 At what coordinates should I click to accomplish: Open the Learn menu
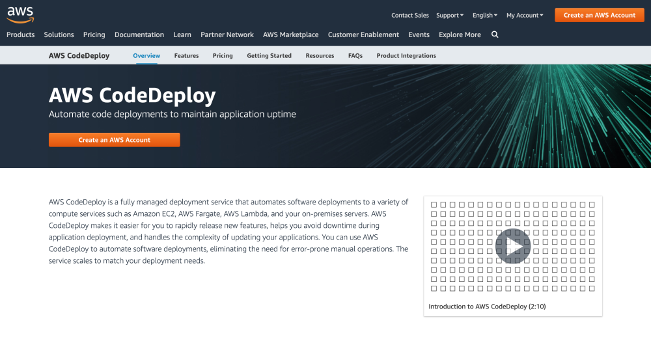point(182,35)
